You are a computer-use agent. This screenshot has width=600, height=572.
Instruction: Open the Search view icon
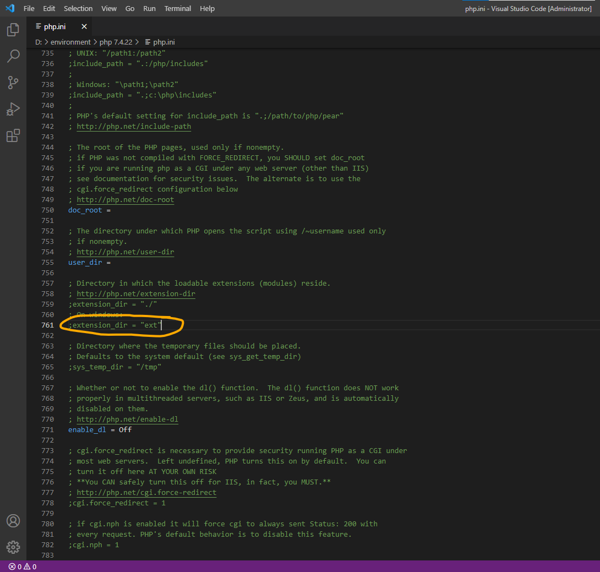(x=13, y=56)
